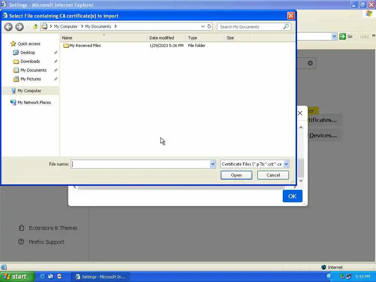Click the certificate list scroll left arrow
The image size is (376, 282).
(x=75, y=187)
